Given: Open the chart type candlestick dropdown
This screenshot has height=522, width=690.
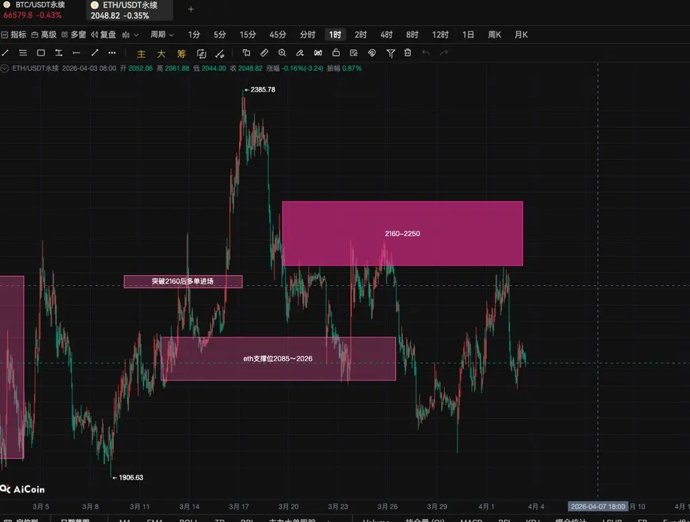Looking at the screenshot, I should pyautogui.click(x=130, y=35).
